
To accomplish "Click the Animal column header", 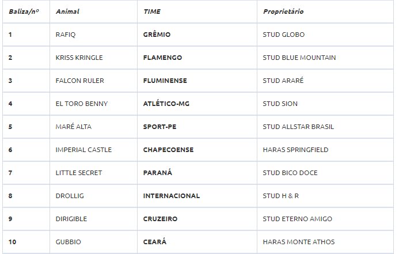I will (67, 12).
